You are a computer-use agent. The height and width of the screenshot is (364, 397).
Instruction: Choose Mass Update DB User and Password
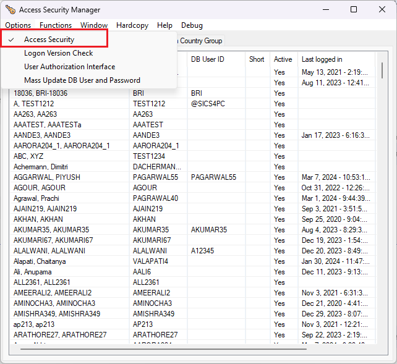(82, 80)
